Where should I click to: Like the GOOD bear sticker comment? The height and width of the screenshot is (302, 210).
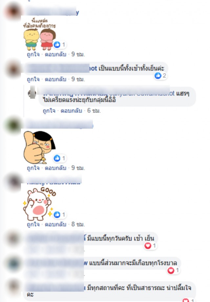33,224
